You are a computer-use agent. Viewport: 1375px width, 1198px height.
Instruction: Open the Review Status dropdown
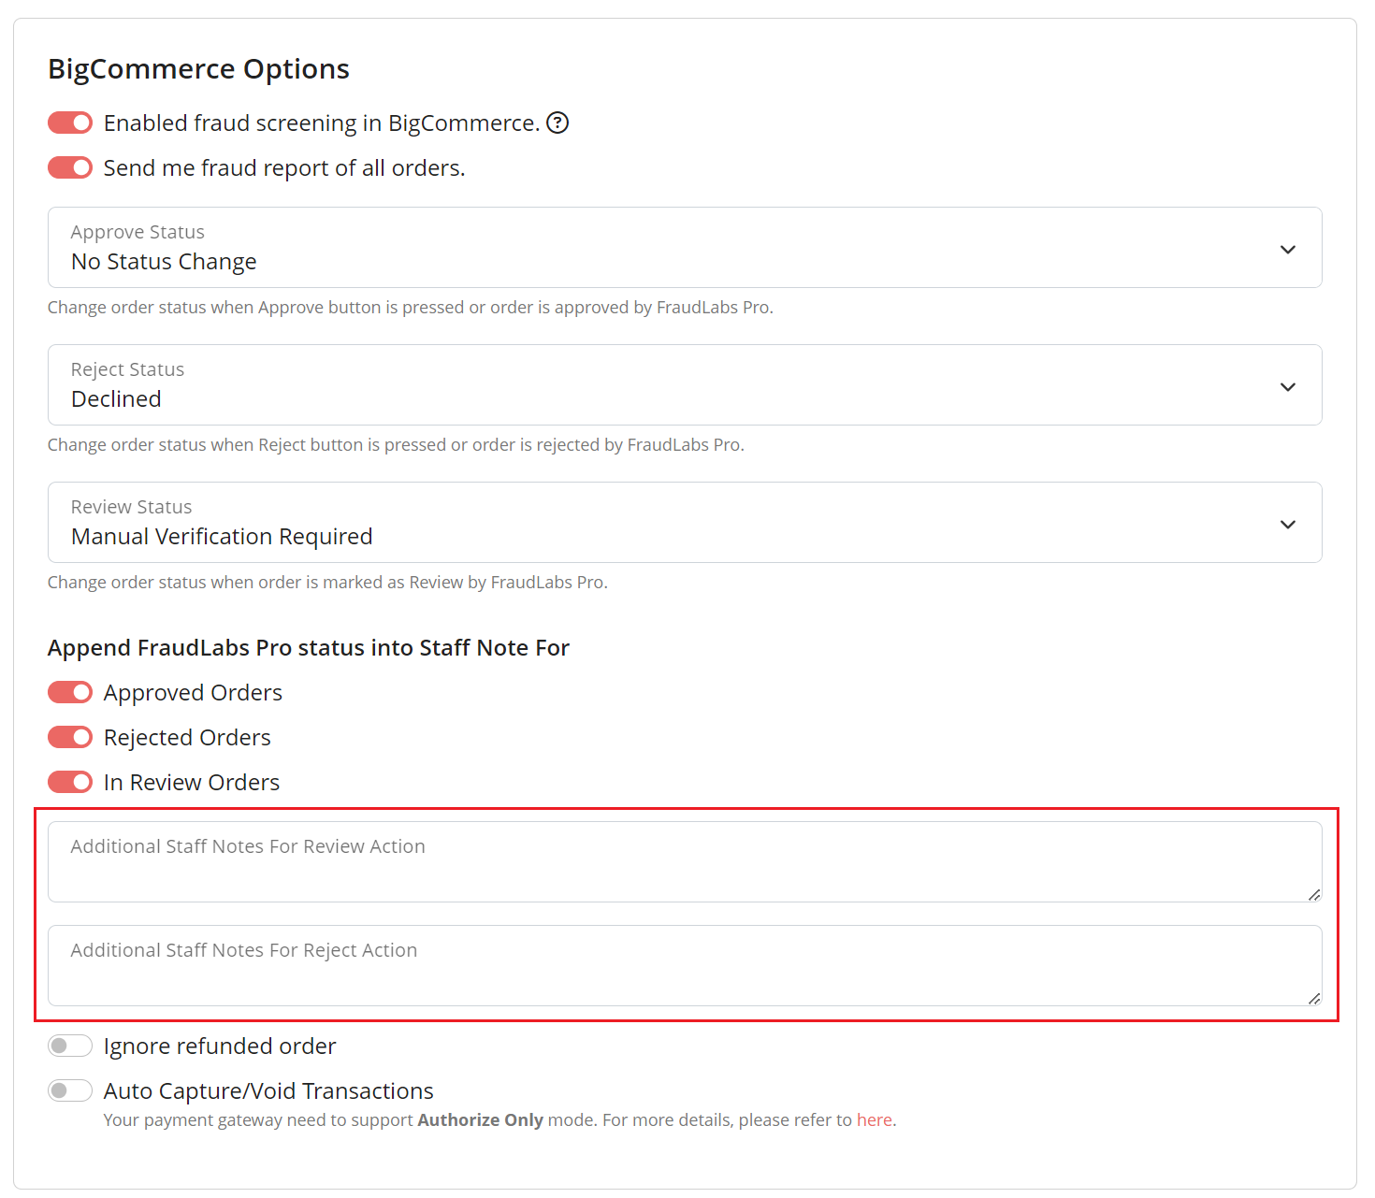(x=685, y=522)
